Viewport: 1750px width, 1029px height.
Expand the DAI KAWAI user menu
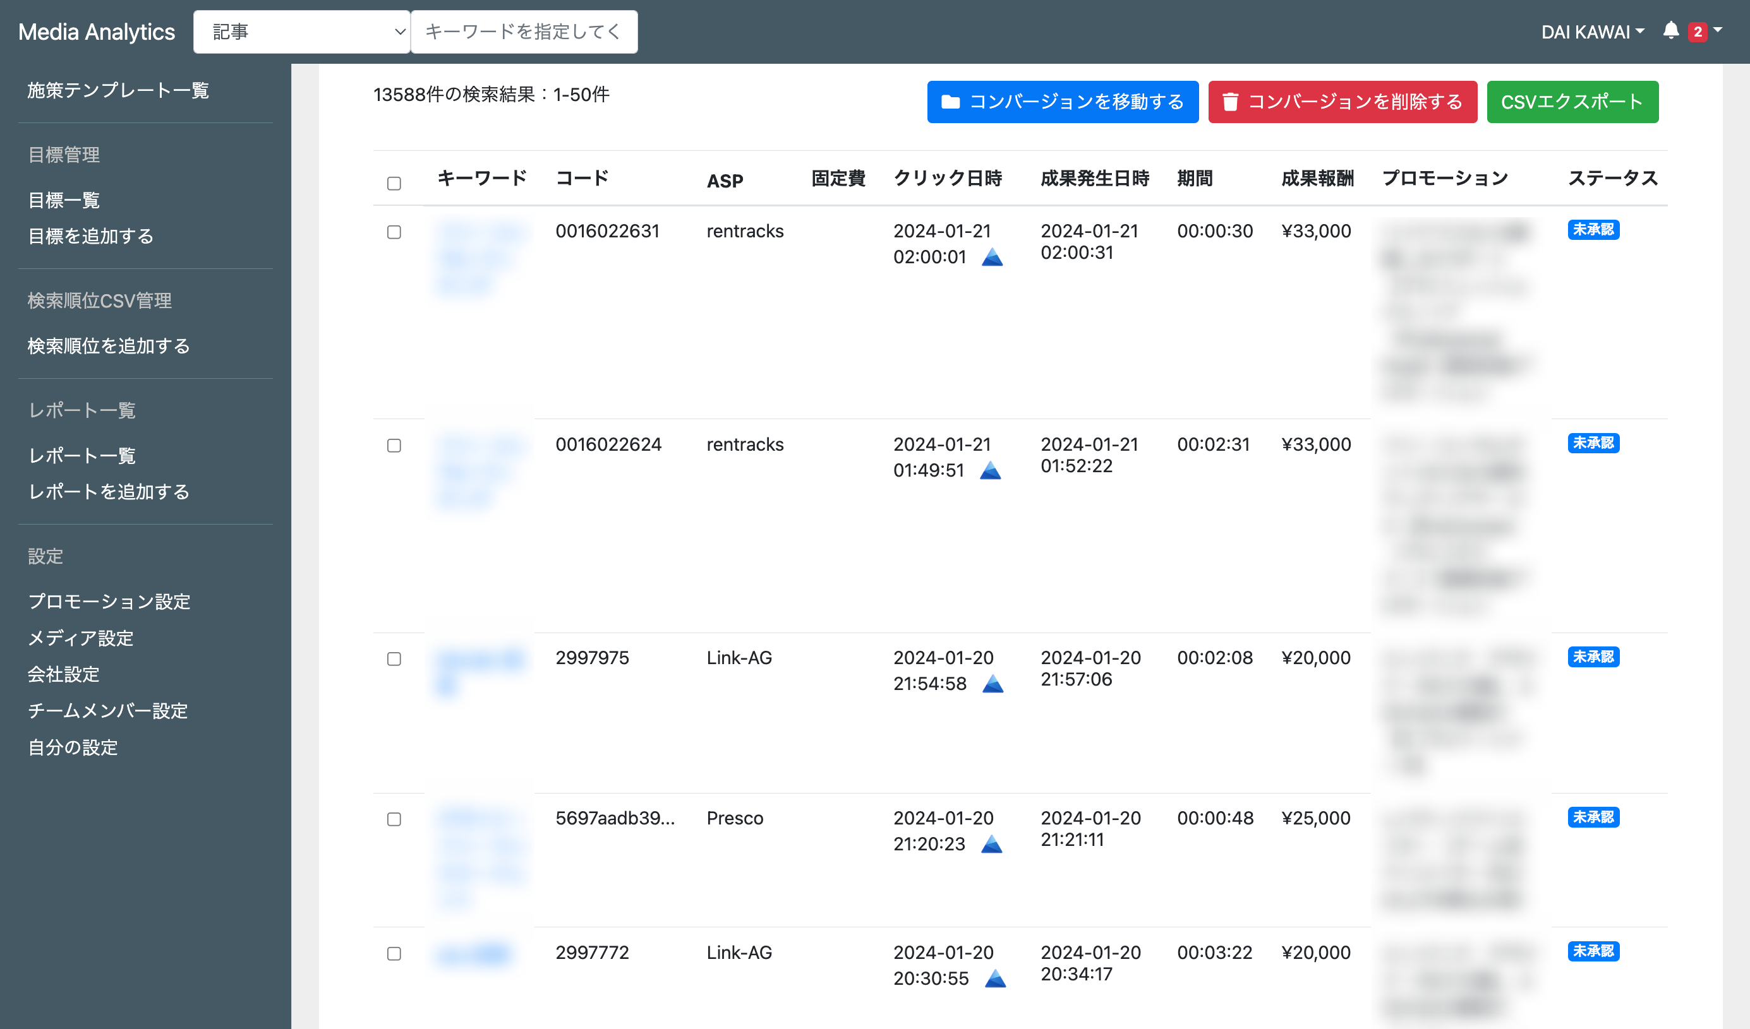[1591, 32]
